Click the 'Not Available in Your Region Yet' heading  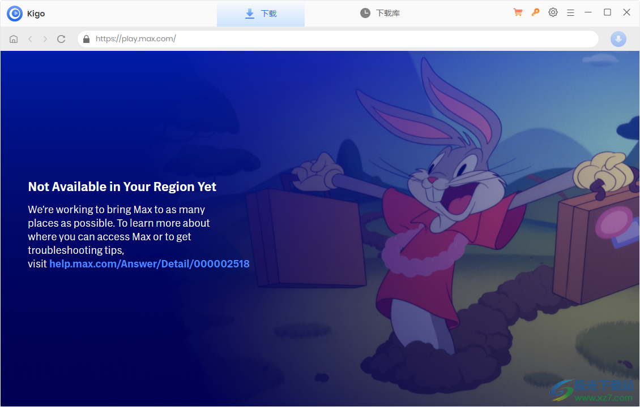(122, 187)
